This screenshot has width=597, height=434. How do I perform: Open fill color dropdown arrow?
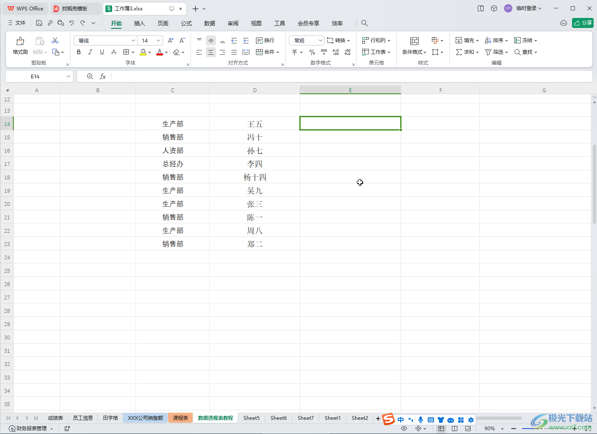coord(150,53)
